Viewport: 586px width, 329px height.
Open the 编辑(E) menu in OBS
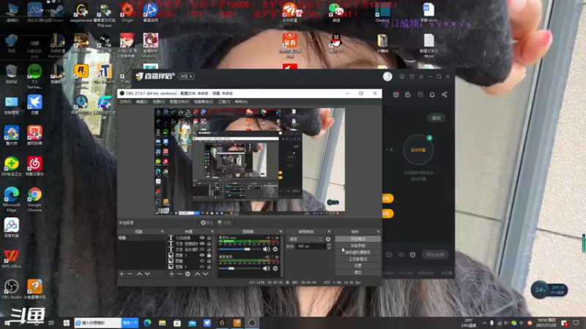[x=141, y=102]
